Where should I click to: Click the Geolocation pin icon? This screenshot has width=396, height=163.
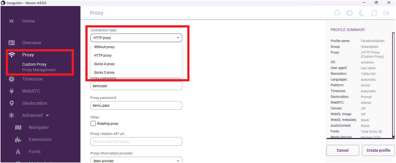12,103
